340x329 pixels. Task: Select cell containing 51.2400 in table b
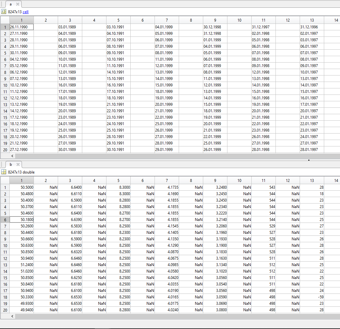(22, 264)
